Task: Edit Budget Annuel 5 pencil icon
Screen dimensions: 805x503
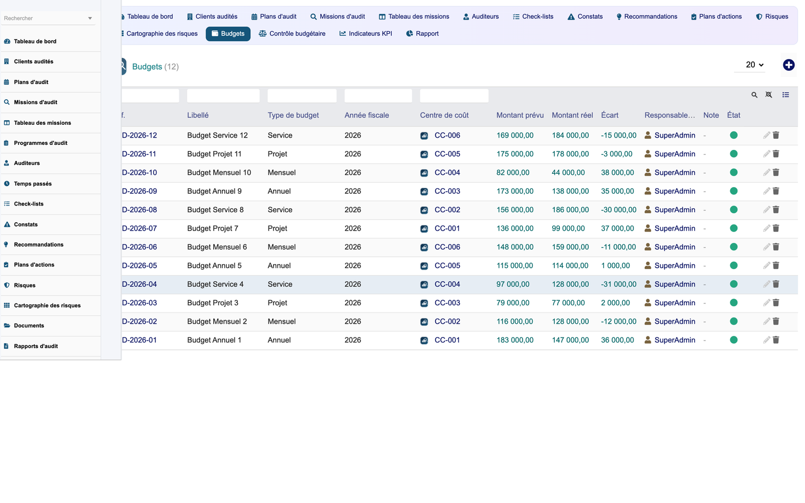Action: pyautogui.click(x=767, y=266)
